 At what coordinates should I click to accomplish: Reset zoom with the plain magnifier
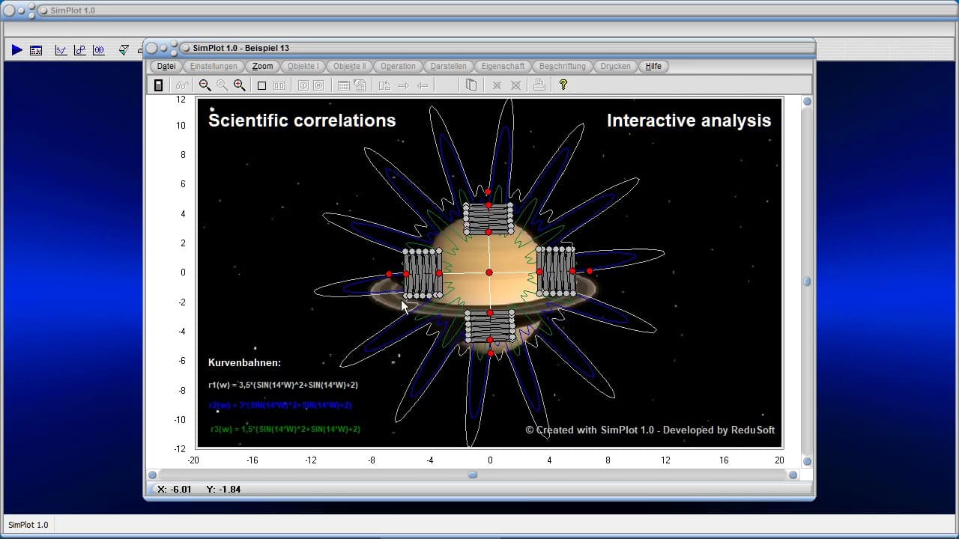pos(222,85)
